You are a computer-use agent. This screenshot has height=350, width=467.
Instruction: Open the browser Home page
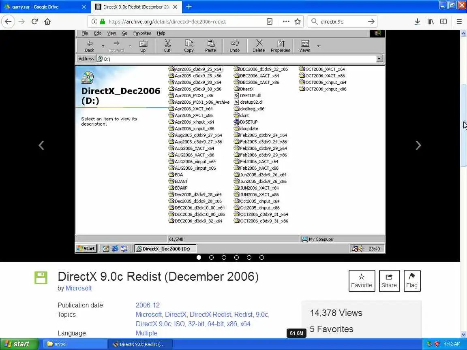pos(47,21)
